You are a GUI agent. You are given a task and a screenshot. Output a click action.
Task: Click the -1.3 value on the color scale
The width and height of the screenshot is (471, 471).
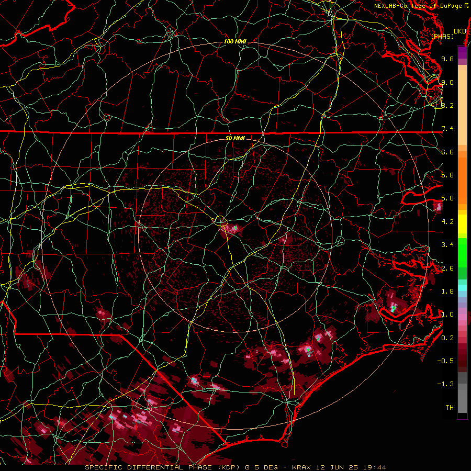445,384
